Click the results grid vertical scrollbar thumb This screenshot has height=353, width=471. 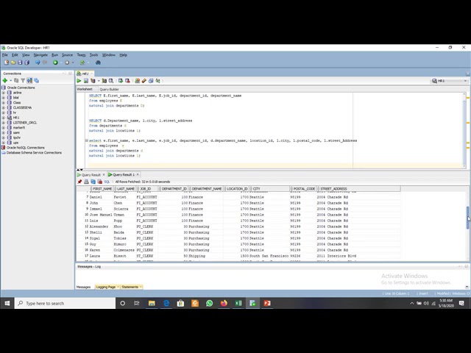pyautogui.click(x=468, y=218)
